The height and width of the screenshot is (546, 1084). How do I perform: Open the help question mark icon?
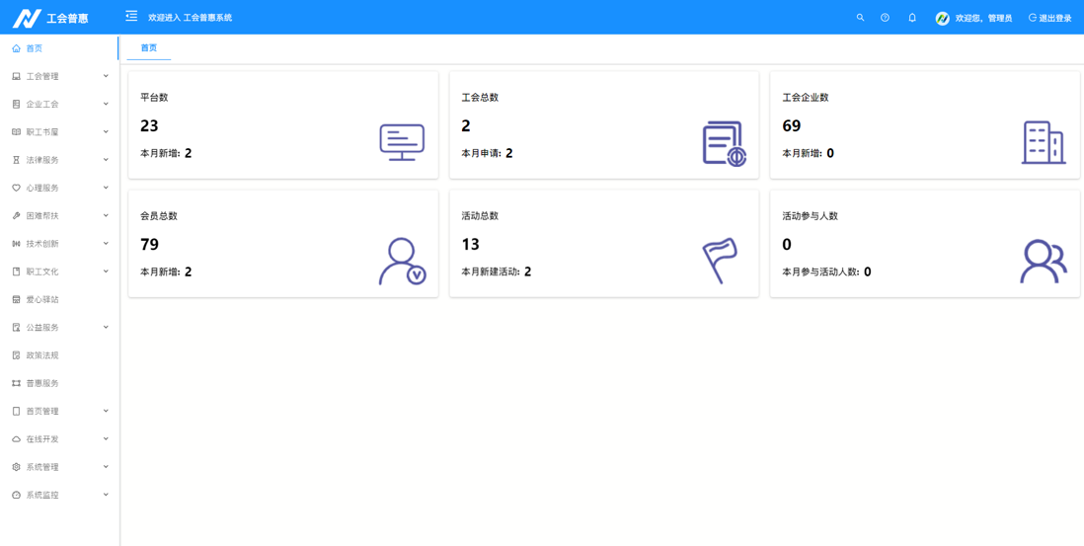coord(885,18)
